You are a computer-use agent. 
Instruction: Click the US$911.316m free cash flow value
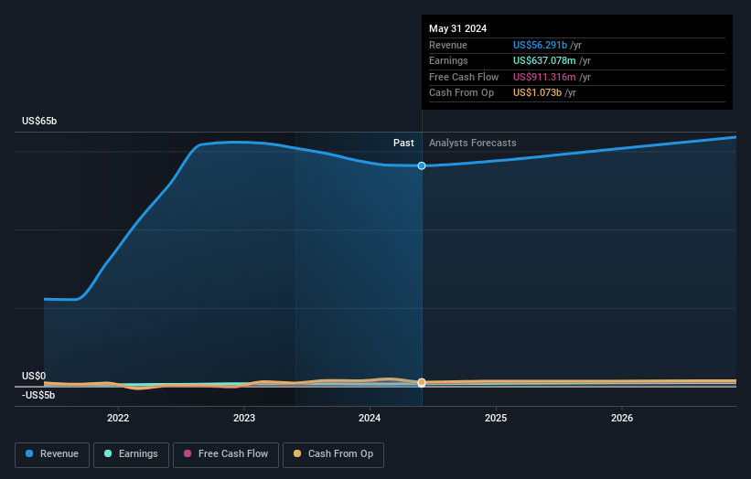coord(544,77)
